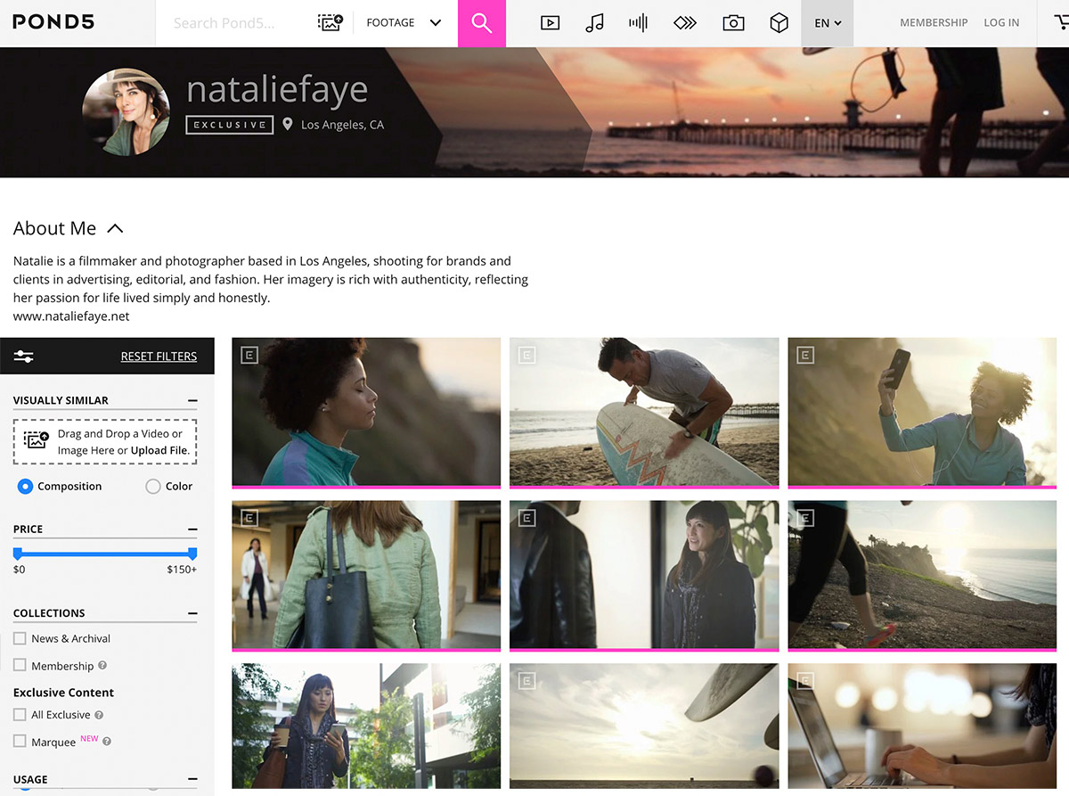Image resolution: width=1069 pixels, height=796 pixels.
Task: Open the EN language dropdown
Action: [x=828, y=23]
